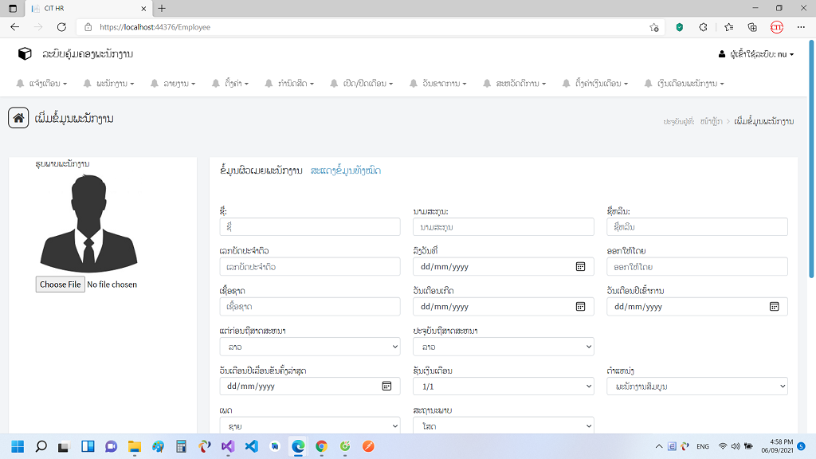
Task: Open the ພະນັກງານ navigation menu
Action: click(108, 83)
